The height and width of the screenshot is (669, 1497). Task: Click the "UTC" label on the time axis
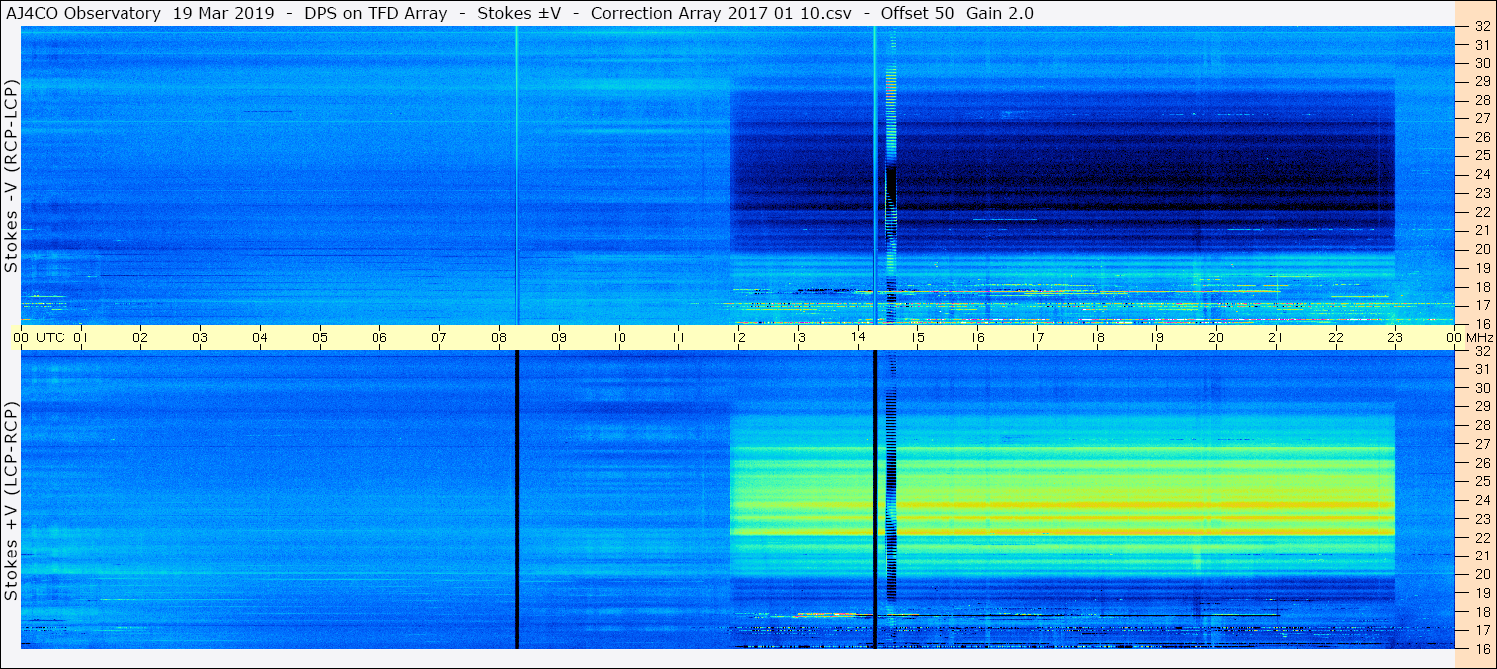click(x=51, y=337)
